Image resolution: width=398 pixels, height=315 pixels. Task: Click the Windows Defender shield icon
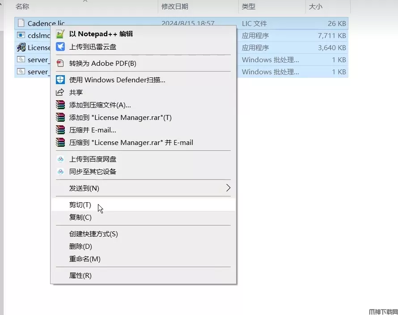[60, 80]
